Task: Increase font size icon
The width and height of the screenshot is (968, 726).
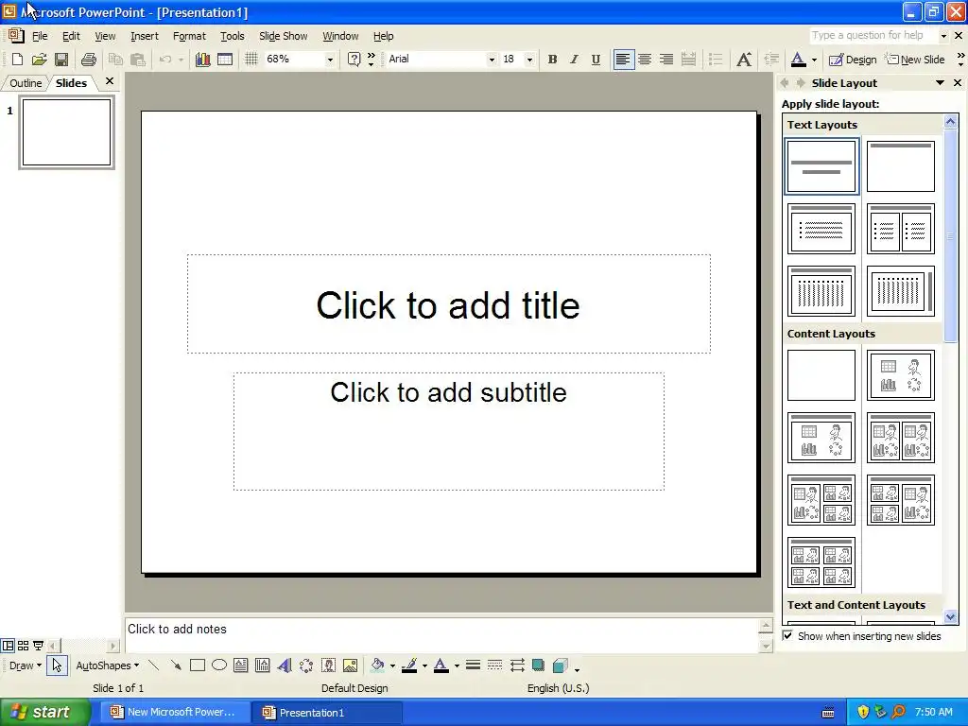Action: (744, 60)
